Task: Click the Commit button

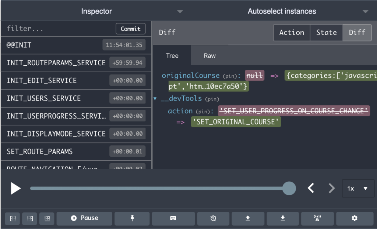Action: [x=131, y=29]
